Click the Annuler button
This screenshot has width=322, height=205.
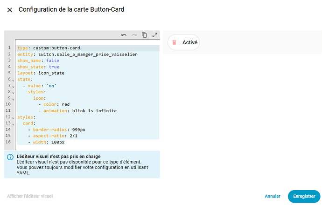(x=272, y=196)
